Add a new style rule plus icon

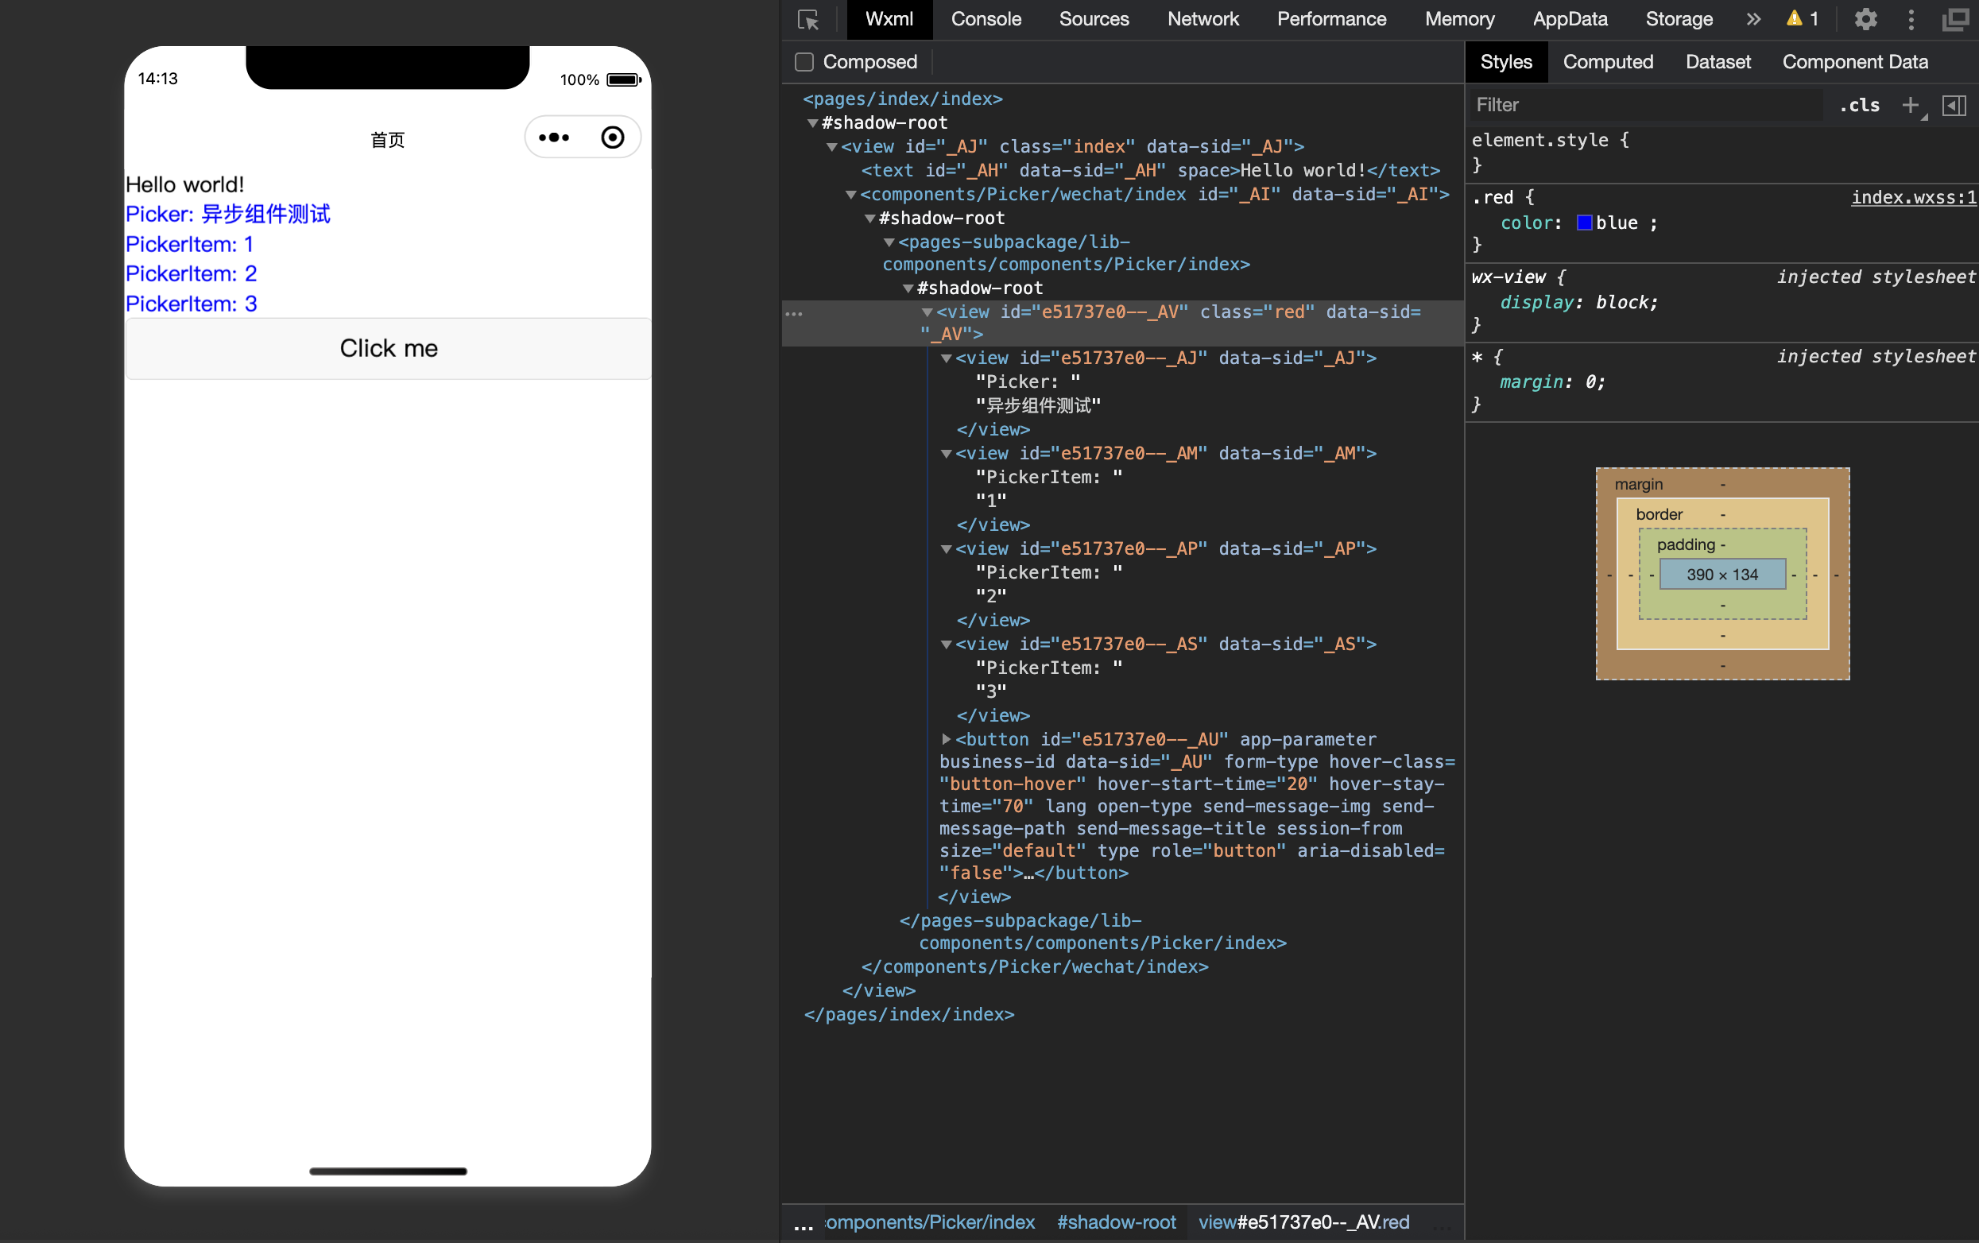1910,105
